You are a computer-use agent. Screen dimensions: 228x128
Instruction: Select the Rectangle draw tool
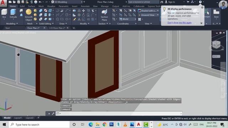coord(62,19)
